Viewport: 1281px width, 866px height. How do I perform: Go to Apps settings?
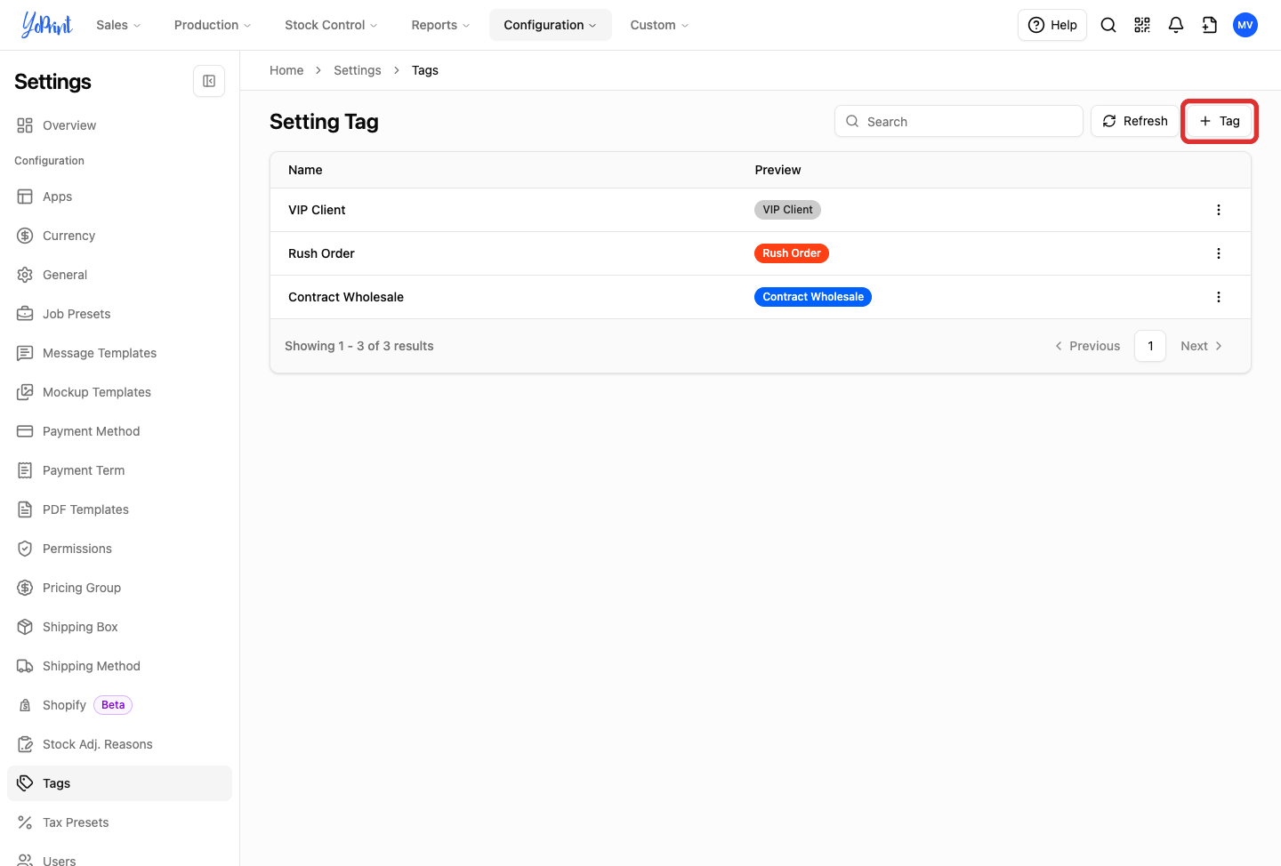pyautogui.click(x=119, y=196)
